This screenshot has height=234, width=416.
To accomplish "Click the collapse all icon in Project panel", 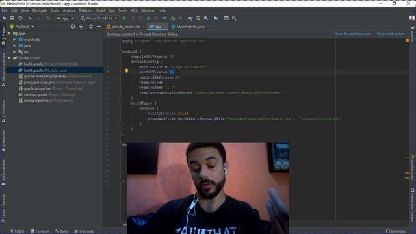I will tap(81, 27).
